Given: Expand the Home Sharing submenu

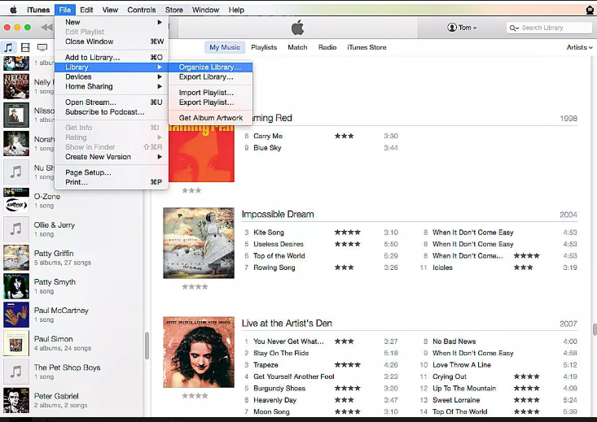Looking at the screenshot, I should [113, 86].
